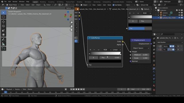Image resolution: width=184 pixels, height=103 pixels.
Task: Toggle the camera view icon in viewport
Action: [71, 30]
